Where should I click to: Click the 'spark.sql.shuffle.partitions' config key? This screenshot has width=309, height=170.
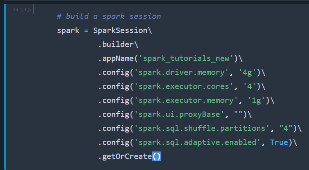click(x=202, y=128)
